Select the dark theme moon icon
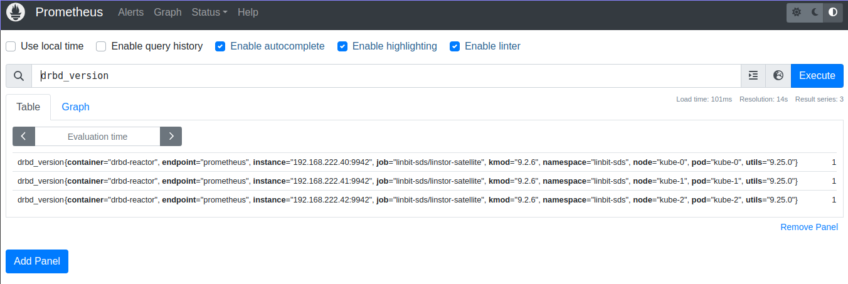Image resolution: width=848 pixels, height=284 pixels. 815,13
